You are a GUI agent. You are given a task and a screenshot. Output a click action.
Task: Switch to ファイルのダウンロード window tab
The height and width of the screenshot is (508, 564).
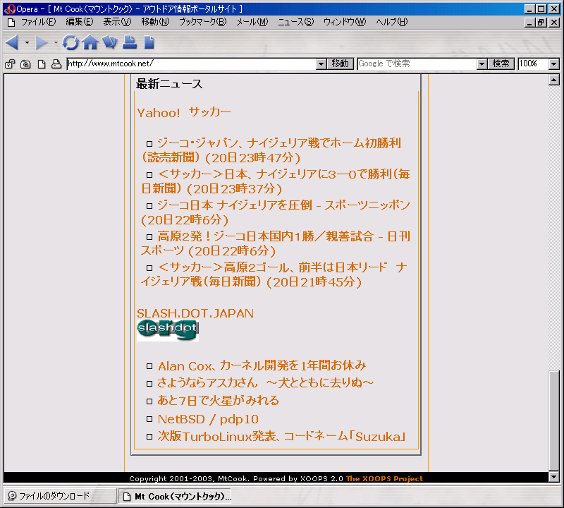click(x=59, y=496)
